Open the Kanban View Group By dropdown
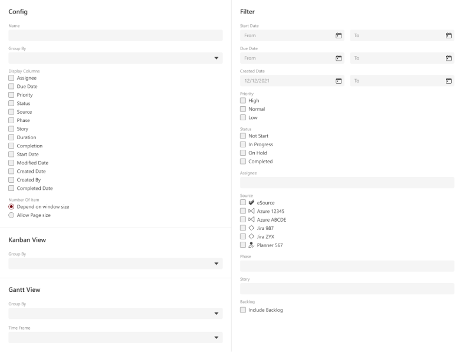The image size is (463, 352). pos(216,264)
